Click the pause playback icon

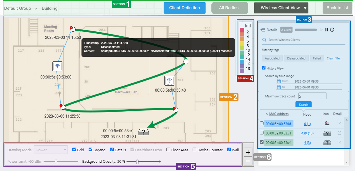click(x=327, y=30)
